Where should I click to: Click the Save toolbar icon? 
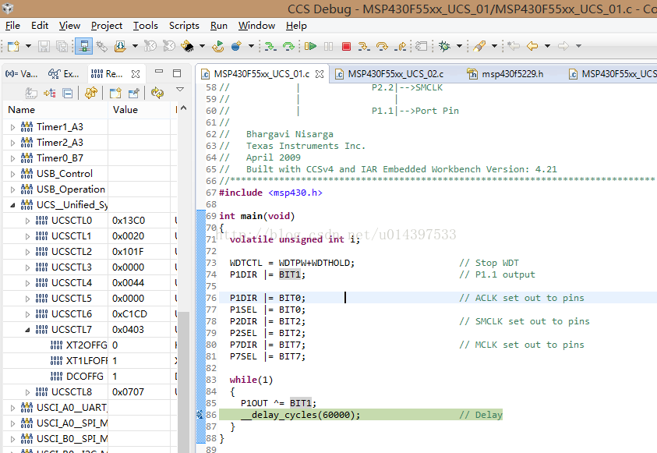tap(44, 47)
